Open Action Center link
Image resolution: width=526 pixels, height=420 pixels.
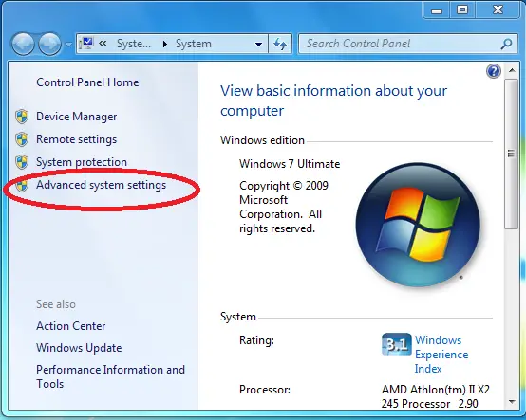tap(71, 326)
